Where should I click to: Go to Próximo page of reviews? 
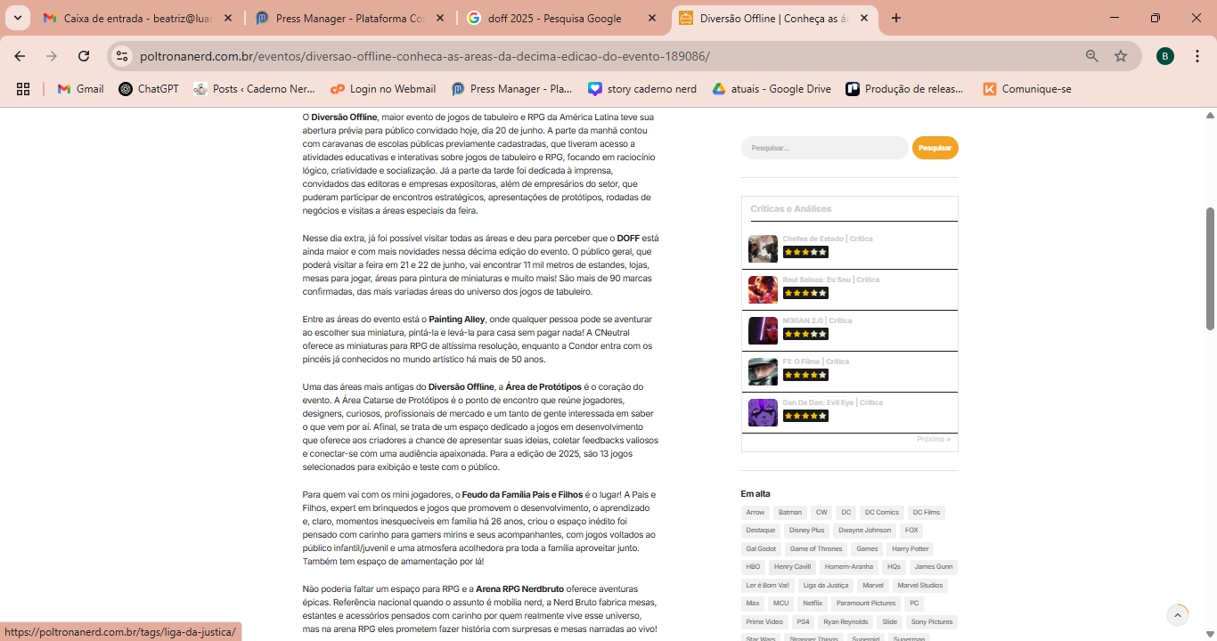point(933,440)
